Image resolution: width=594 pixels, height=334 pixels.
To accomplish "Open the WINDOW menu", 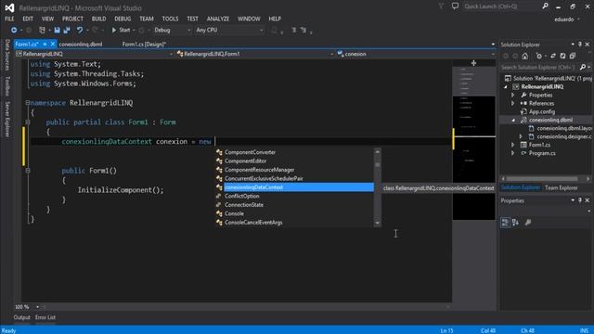I will point(249,19).
